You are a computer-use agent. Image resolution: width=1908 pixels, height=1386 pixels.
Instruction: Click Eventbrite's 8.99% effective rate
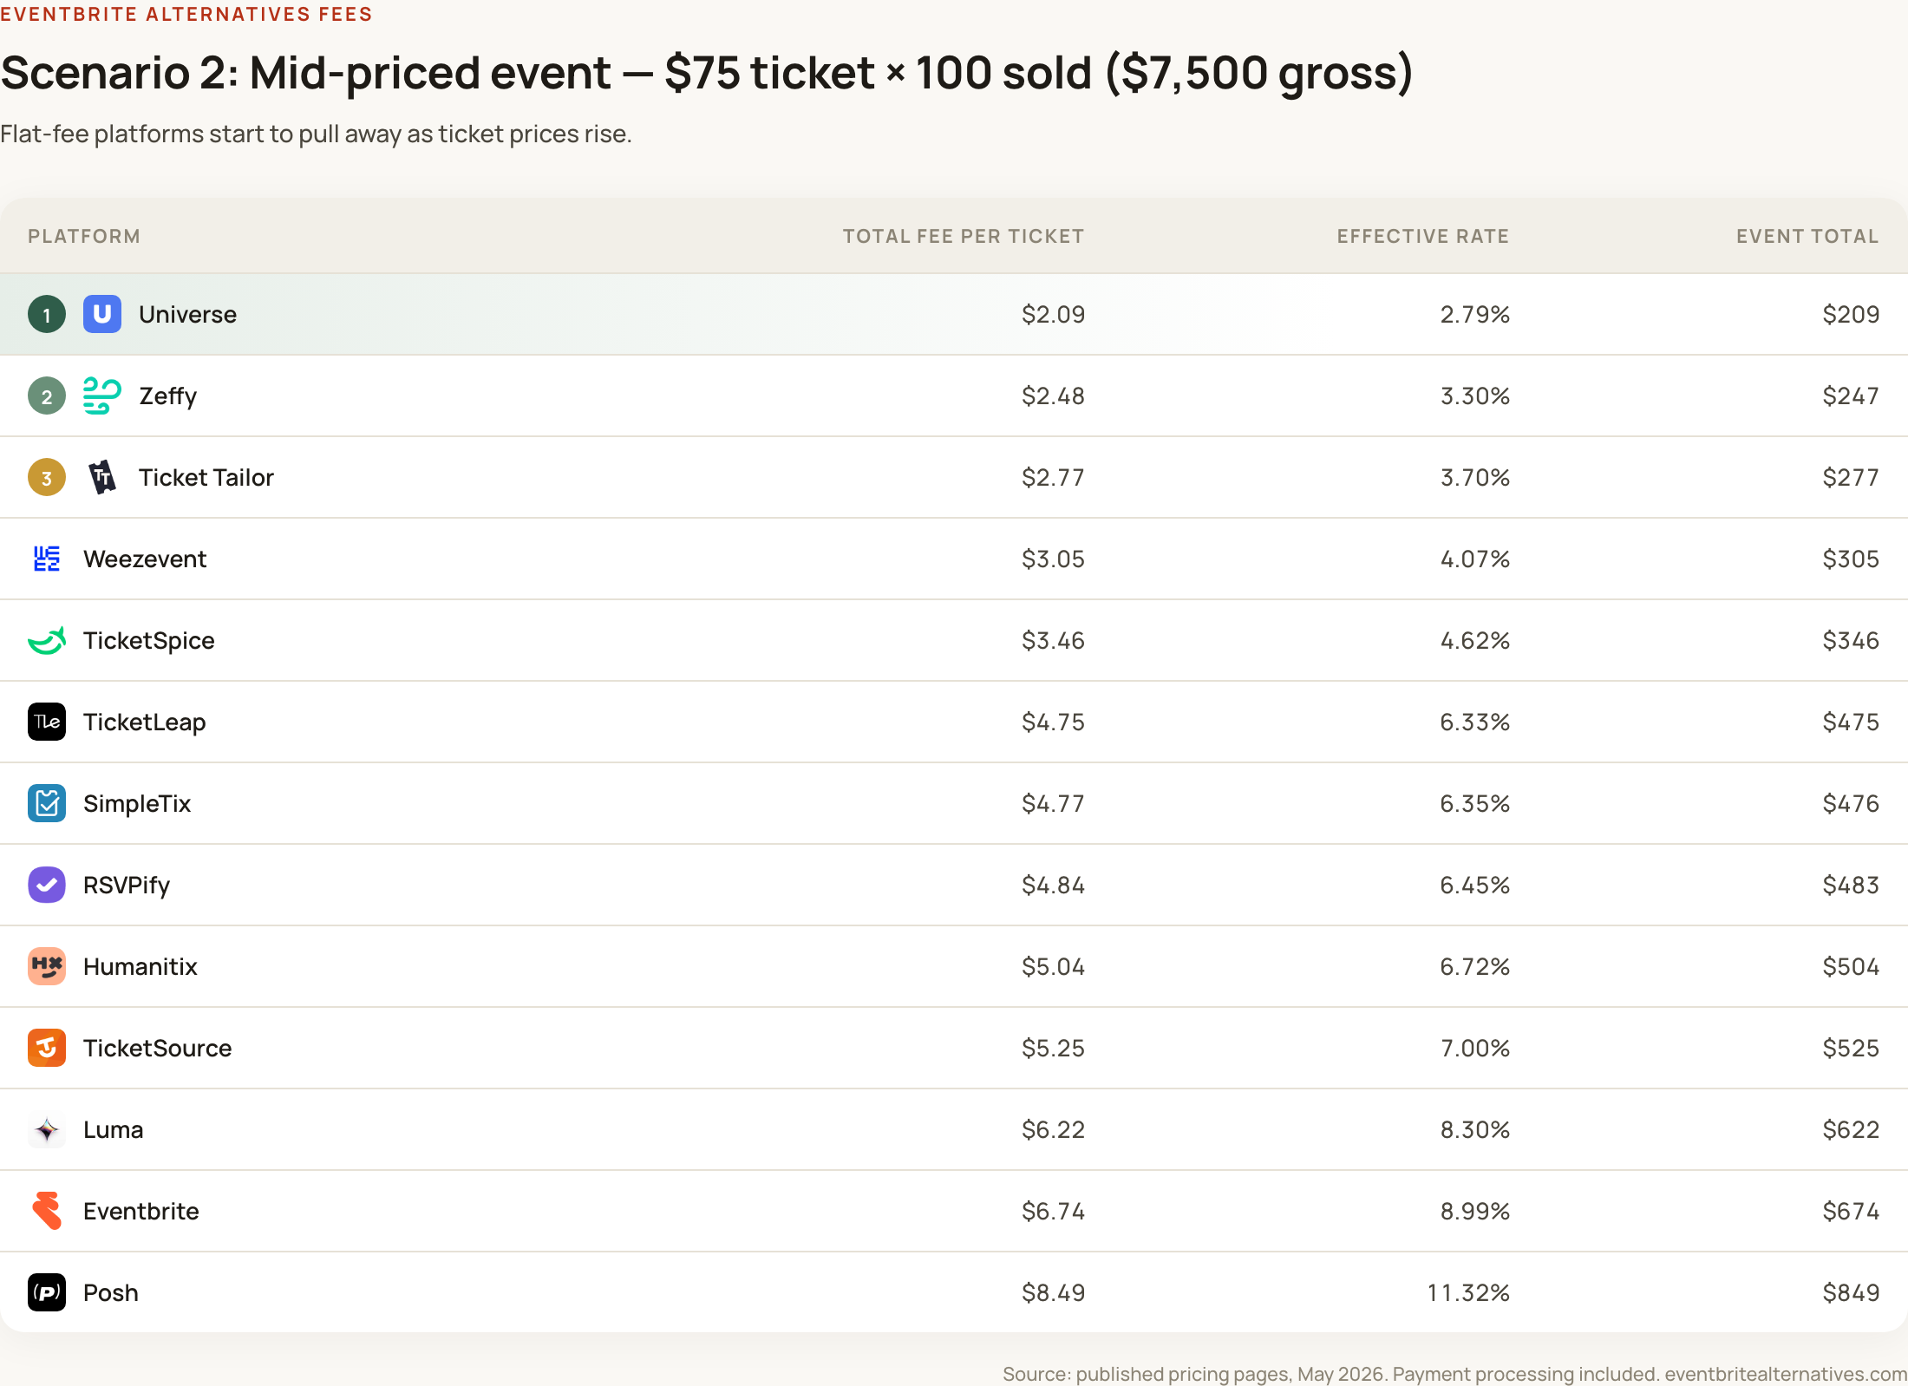click(x=1475, y=1211)
